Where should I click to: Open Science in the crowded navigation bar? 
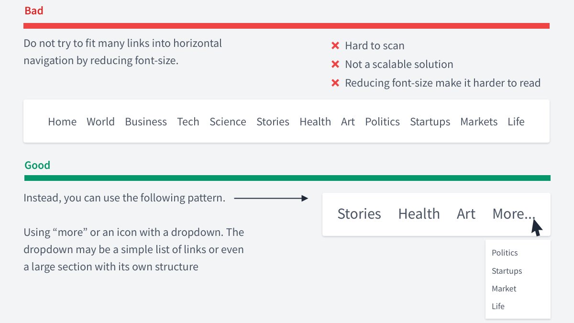coord(228,122)
